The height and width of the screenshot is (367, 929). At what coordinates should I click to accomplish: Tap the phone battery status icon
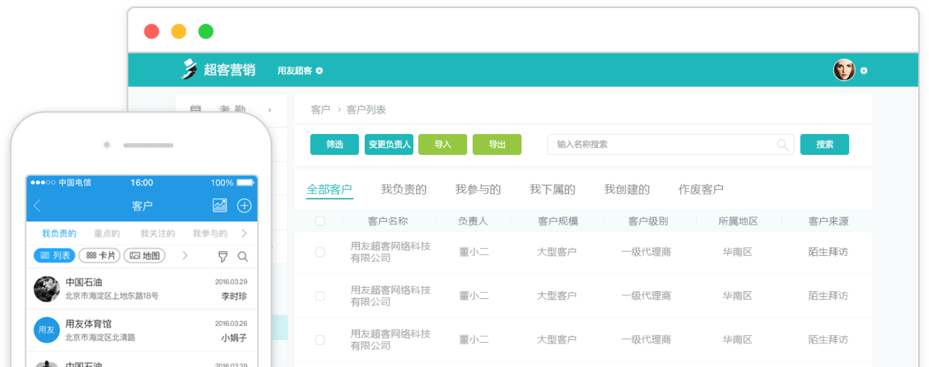(245, 182)
